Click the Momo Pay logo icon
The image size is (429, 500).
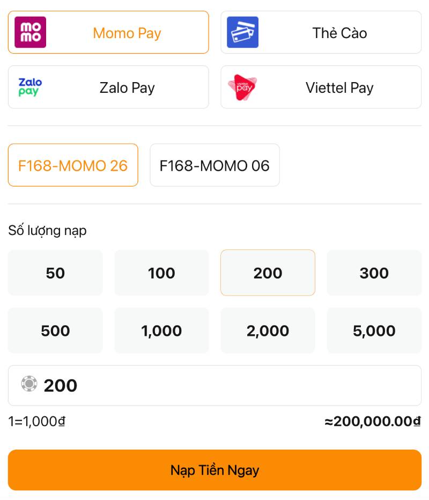pos(30,32)
